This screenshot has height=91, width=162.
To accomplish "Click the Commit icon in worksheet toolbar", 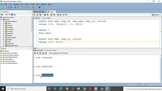I will pos(51,15).
